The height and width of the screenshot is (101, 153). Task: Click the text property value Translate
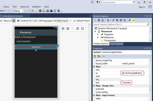(126, 83)
